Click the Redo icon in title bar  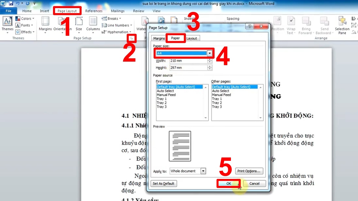(28, 4)
